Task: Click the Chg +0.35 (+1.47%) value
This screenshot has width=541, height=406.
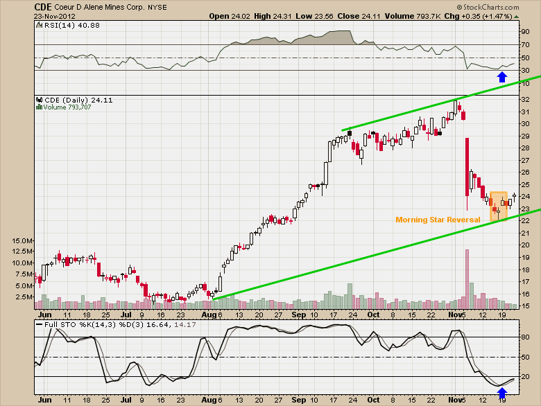Action: pos(478,16)
